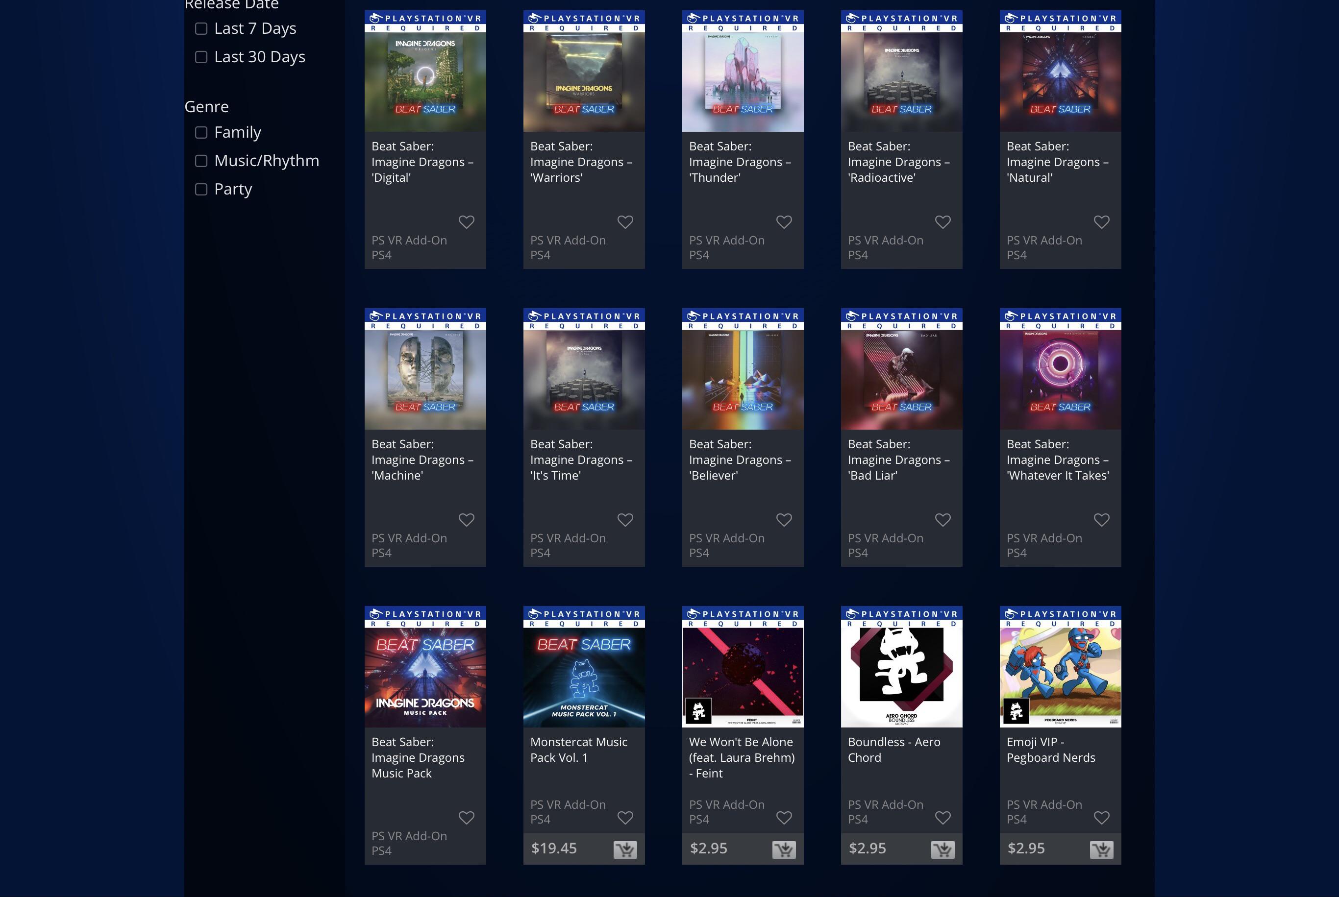Open the 'Warriors' cover art thumbnail
1339x897 pixels.
pos(584,71)
